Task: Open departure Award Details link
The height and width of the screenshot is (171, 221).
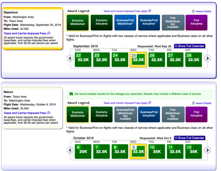Action: click(x=202, y=11)
